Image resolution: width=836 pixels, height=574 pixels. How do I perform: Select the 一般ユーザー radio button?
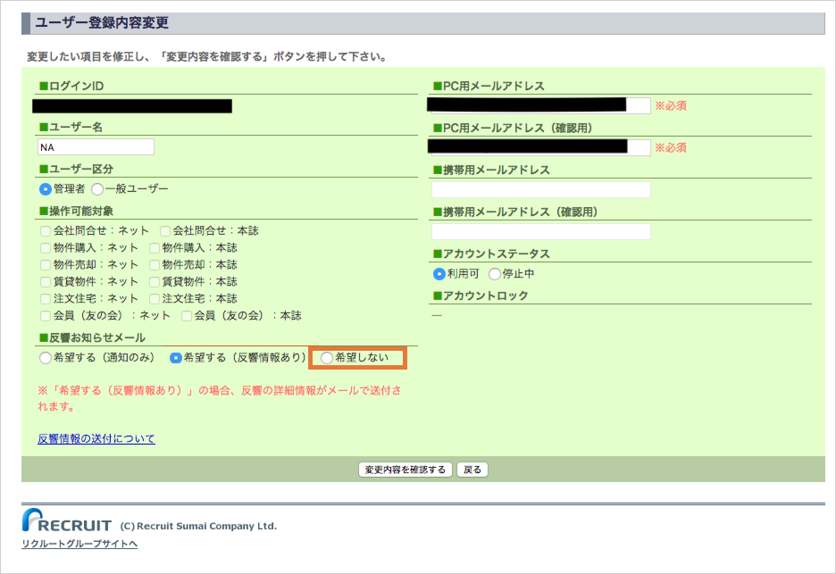coord(97,189)
